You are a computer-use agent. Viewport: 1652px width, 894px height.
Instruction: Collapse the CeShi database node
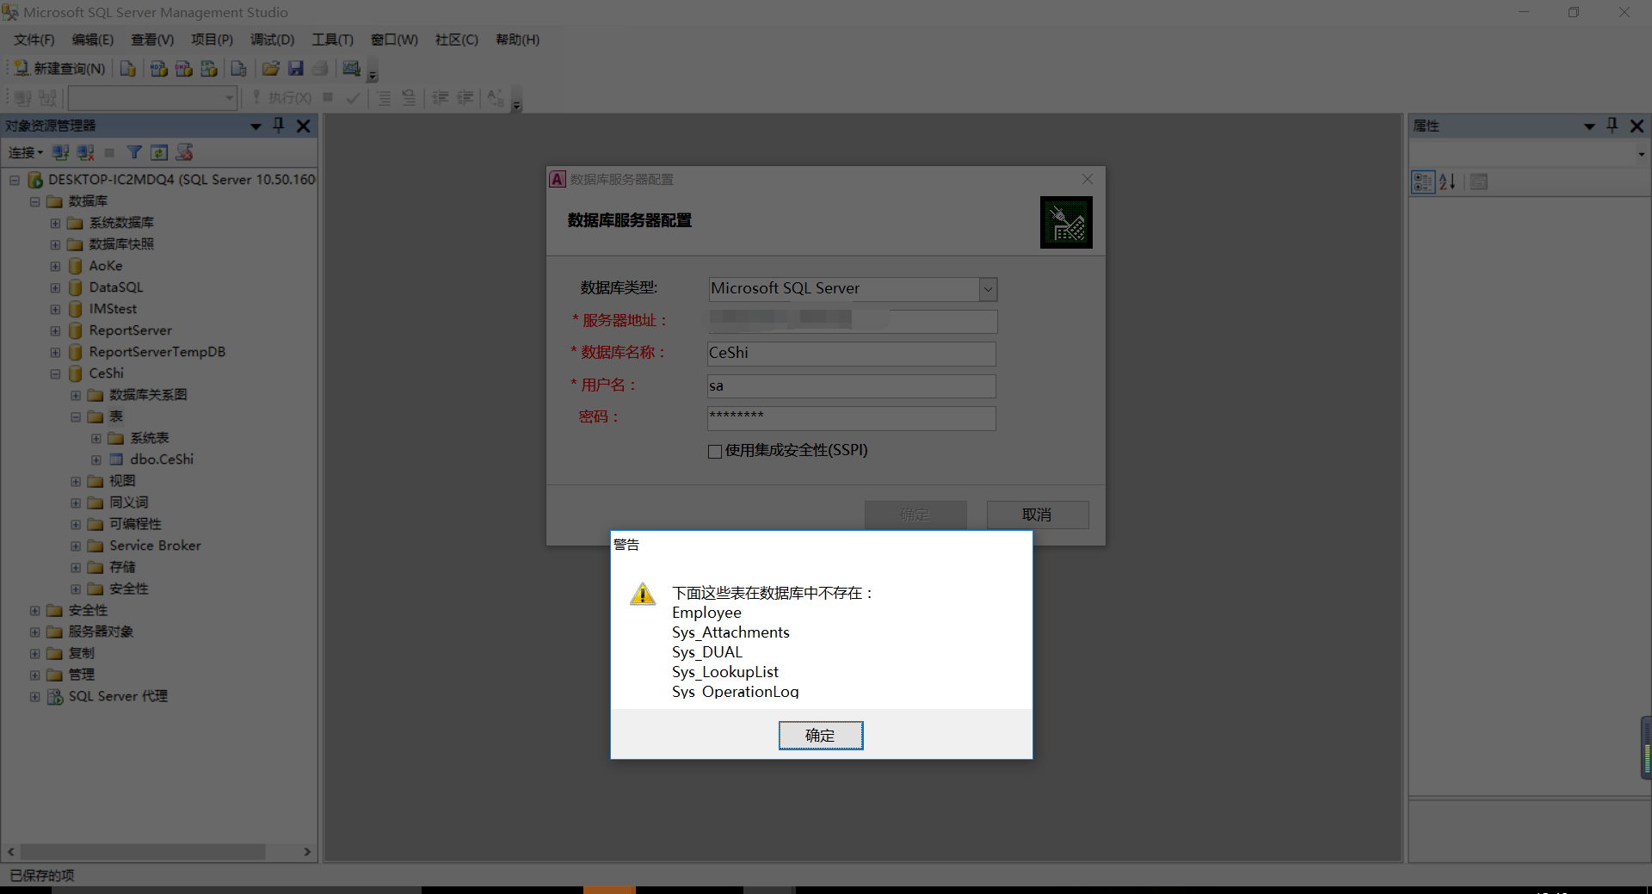tap(55, 373)
